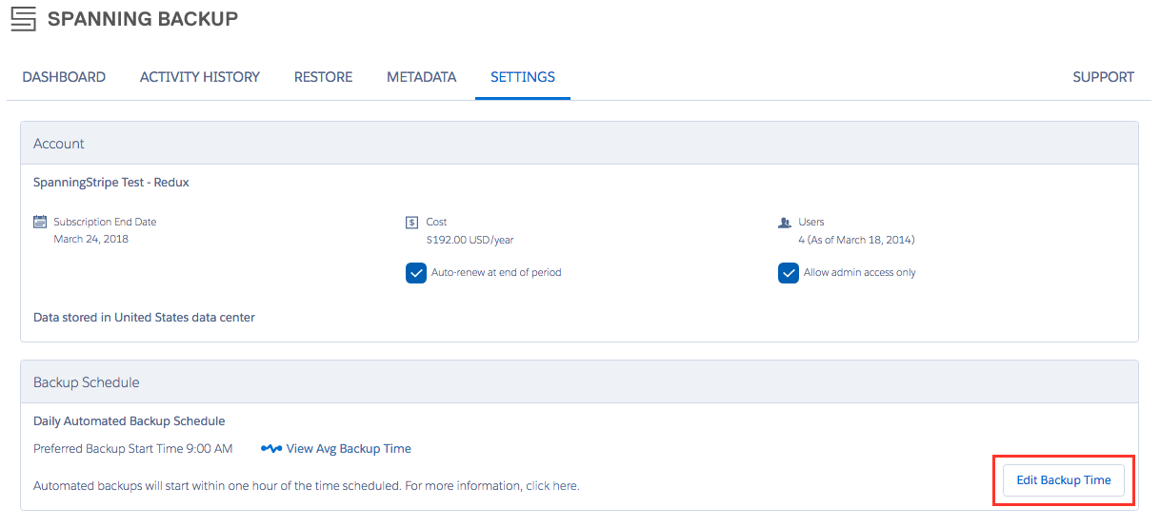
Task: Open the Dashboard tab
Action: (64, 77)
